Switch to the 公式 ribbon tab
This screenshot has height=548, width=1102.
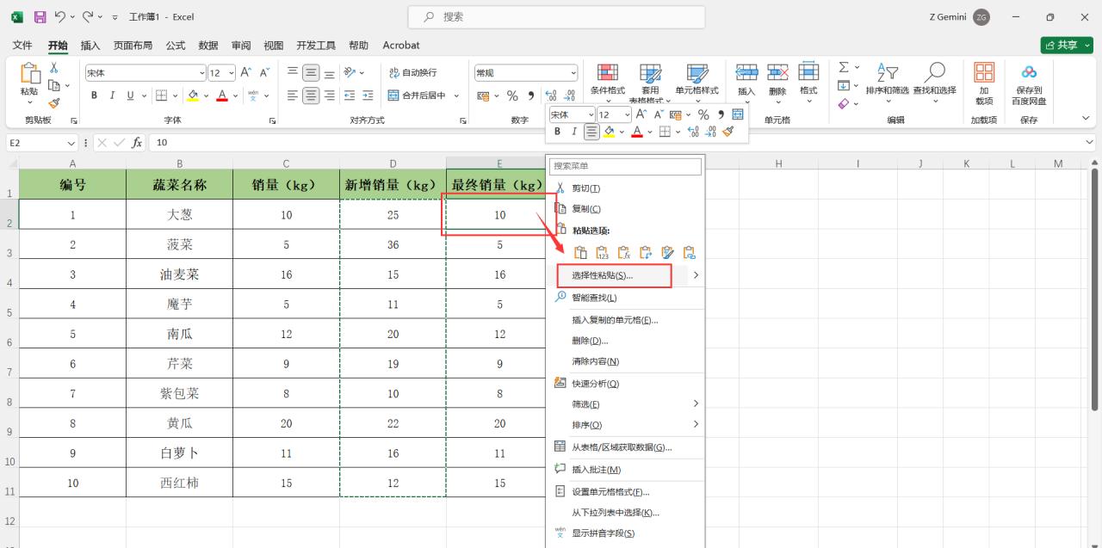pyautogui.click(x=176, y=45)
